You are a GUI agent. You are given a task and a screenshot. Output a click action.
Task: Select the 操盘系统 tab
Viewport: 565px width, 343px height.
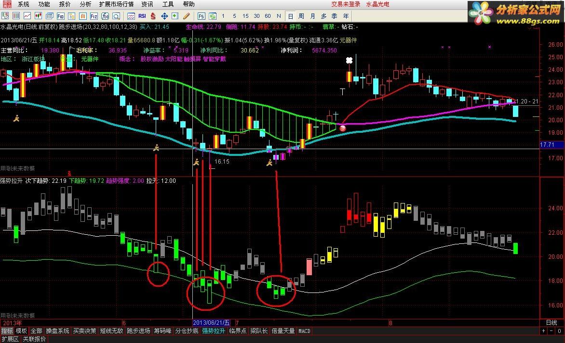[58, 331]
